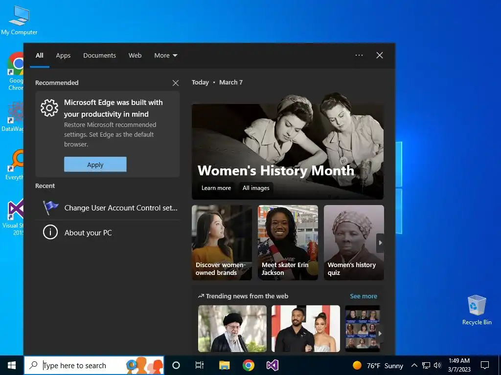
Task: Select the DataWa desktop shortcut
Action: tap(13, 116)
